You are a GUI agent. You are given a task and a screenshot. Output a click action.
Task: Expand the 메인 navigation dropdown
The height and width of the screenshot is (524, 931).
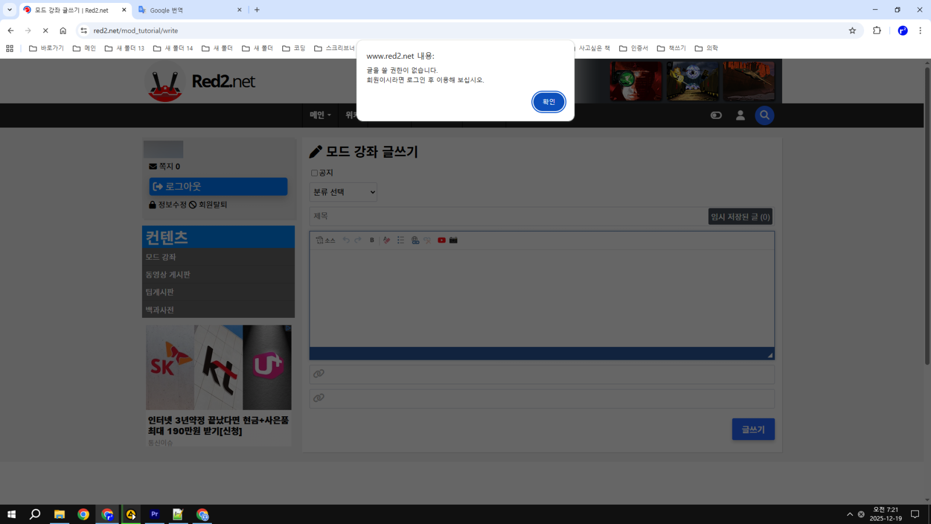(x=320, y=115)
